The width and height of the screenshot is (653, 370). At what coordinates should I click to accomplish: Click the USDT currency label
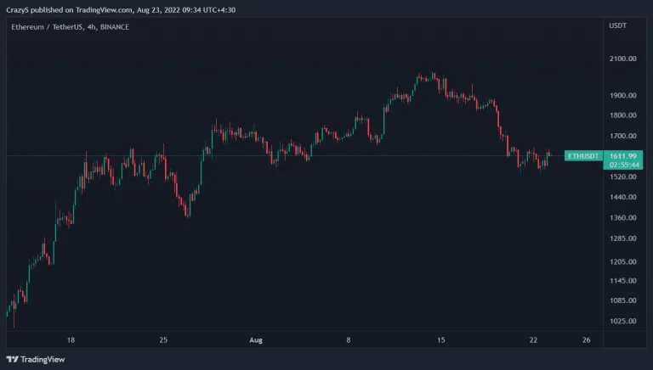[x=617, y=26]
